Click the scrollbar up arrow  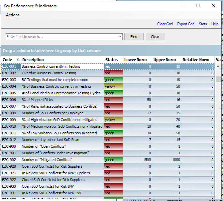pyautogui.click(x=218, y=66)
